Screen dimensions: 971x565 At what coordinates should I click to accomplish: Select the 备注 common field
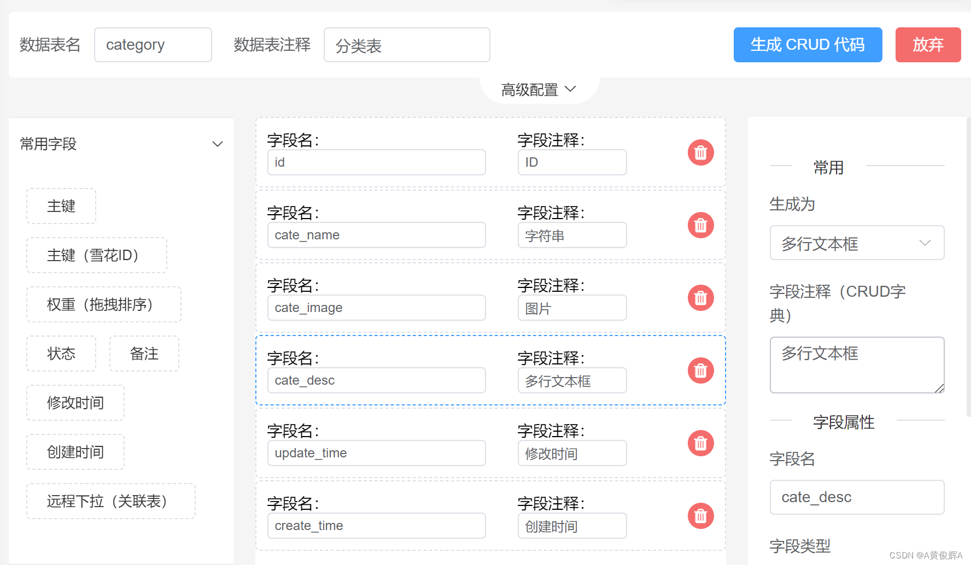click(x=144, y=354)
